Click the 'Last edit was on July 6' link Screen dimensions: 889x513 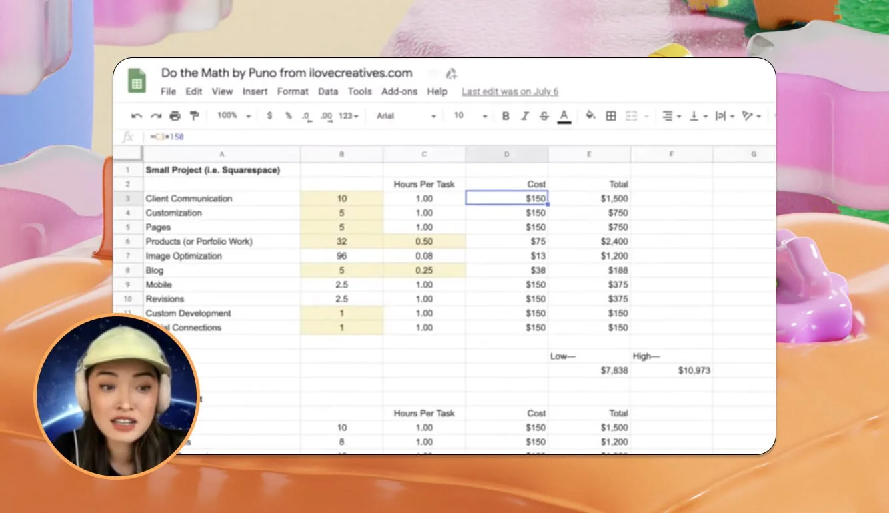coord(510,92)
